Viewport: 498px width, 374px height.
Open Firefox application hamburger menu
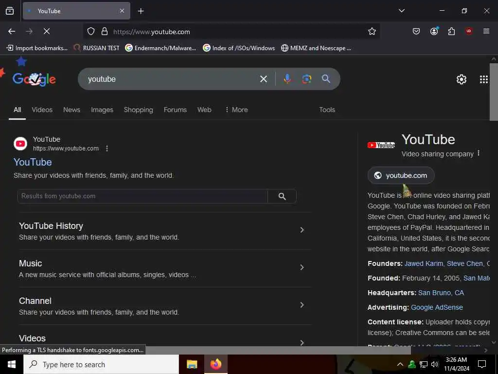pyautogui.click(x=486, y=31)
